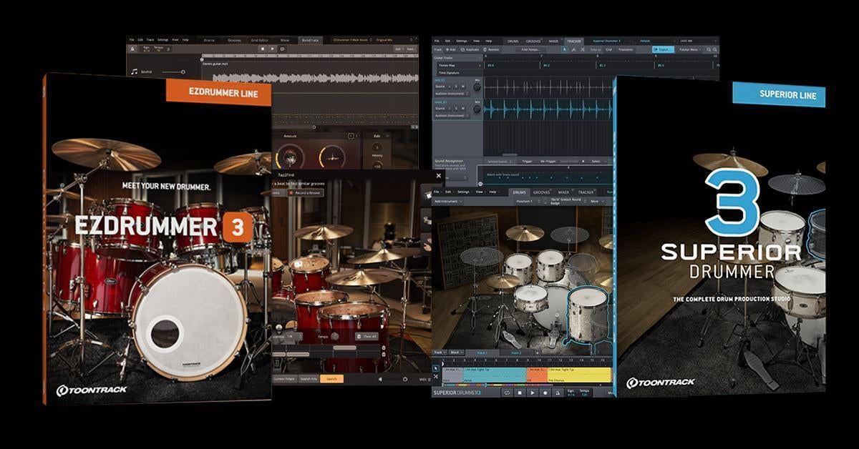Choose the X delete tool in the Tracker toolbar
The image size is (859, 449).
[x=583, y=49]
